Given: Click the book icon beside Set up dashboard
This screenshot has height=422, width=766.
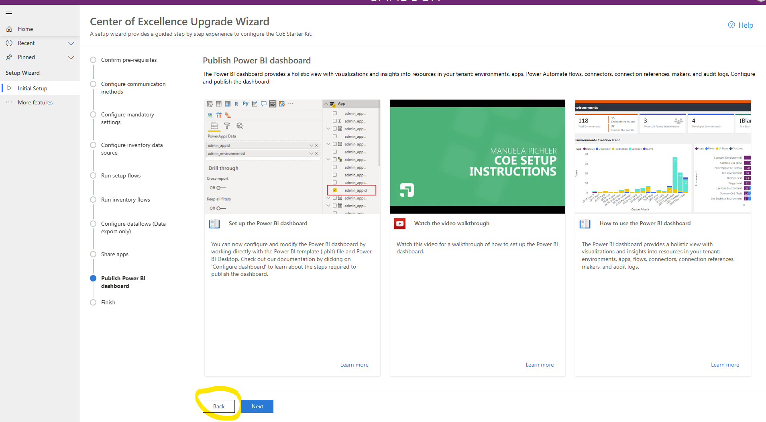Looking at the screenshot, I should (x=214, y=224).
